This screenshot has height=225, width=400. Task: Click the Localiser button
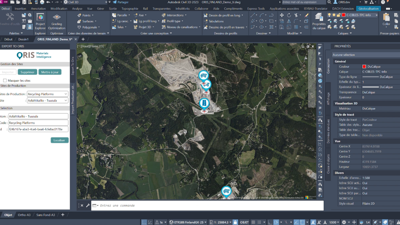point(59,140)
